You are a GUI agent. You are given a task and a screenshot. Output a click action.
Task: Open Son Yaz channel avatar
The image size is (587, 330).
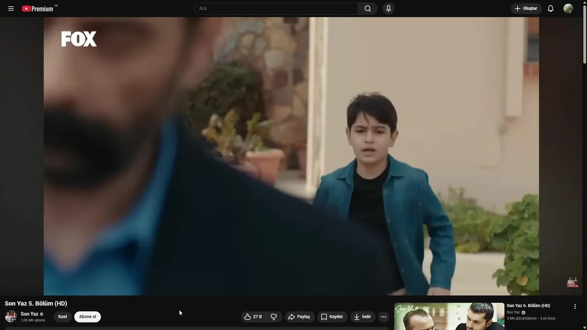11,317
